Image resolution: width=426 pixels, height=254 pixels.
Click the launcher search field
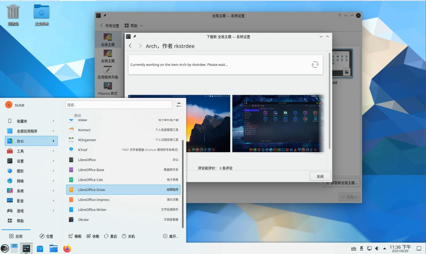pos(119,105)
